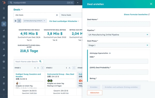The width and height of the screenshot is (155, 98).
Task: Click the avatar on the HubSpot Swag deal card
Action: (x=17, y=83)
